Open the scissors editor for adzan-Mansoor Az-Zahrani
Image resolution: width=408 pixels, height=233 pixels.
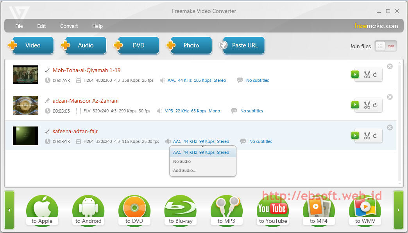coord(367,105)
